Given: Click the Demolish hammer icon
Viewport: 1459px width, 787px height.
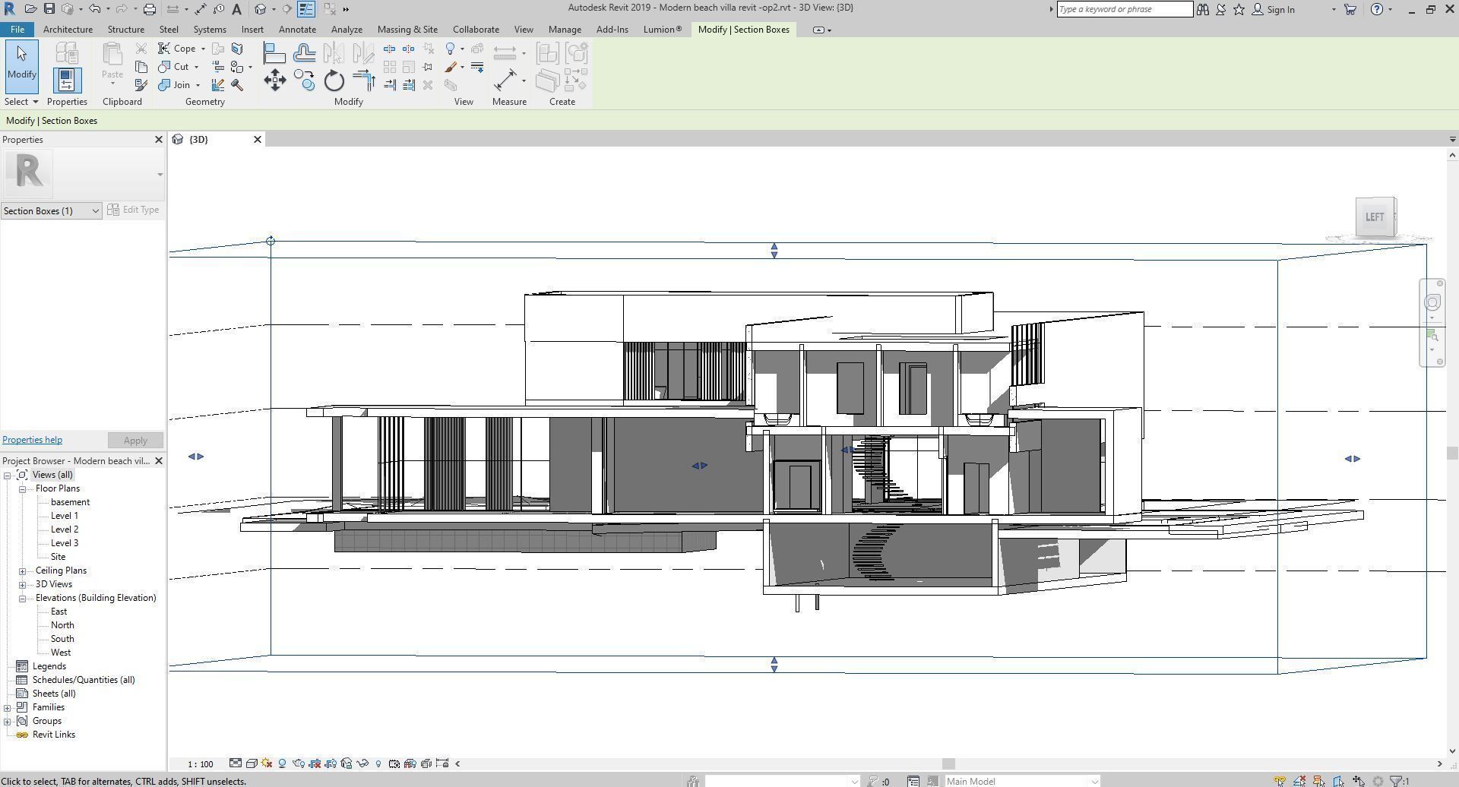Looking at the screenshot, I should (x=237, y=85).
